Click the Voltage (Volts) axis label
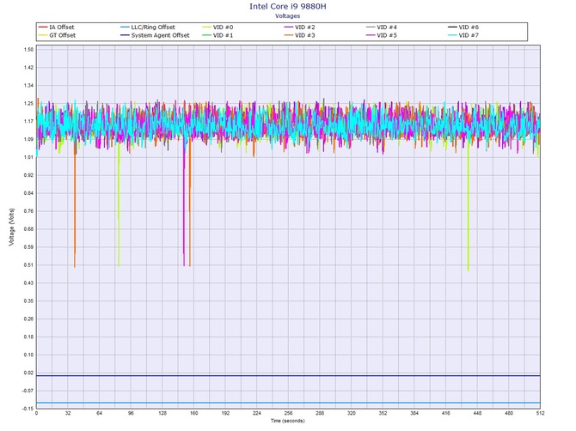The image size is (576, 431). click(x=12, y=227)
